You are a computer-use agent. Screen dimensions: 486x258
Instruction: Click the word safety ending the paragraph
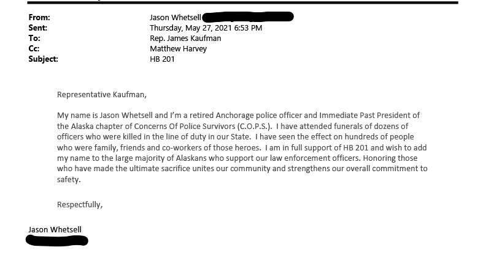(69, 180)
